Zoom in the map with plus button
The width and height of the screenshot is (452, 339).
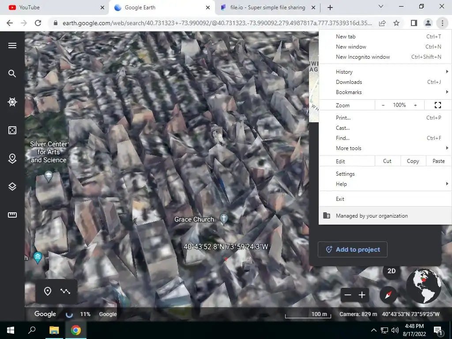(362, 295)
